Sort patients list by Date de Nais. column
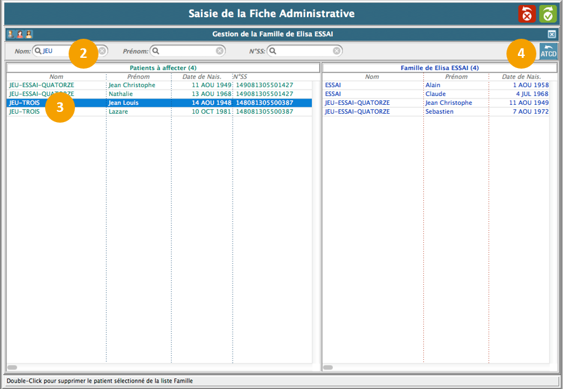 pos(201,77)
